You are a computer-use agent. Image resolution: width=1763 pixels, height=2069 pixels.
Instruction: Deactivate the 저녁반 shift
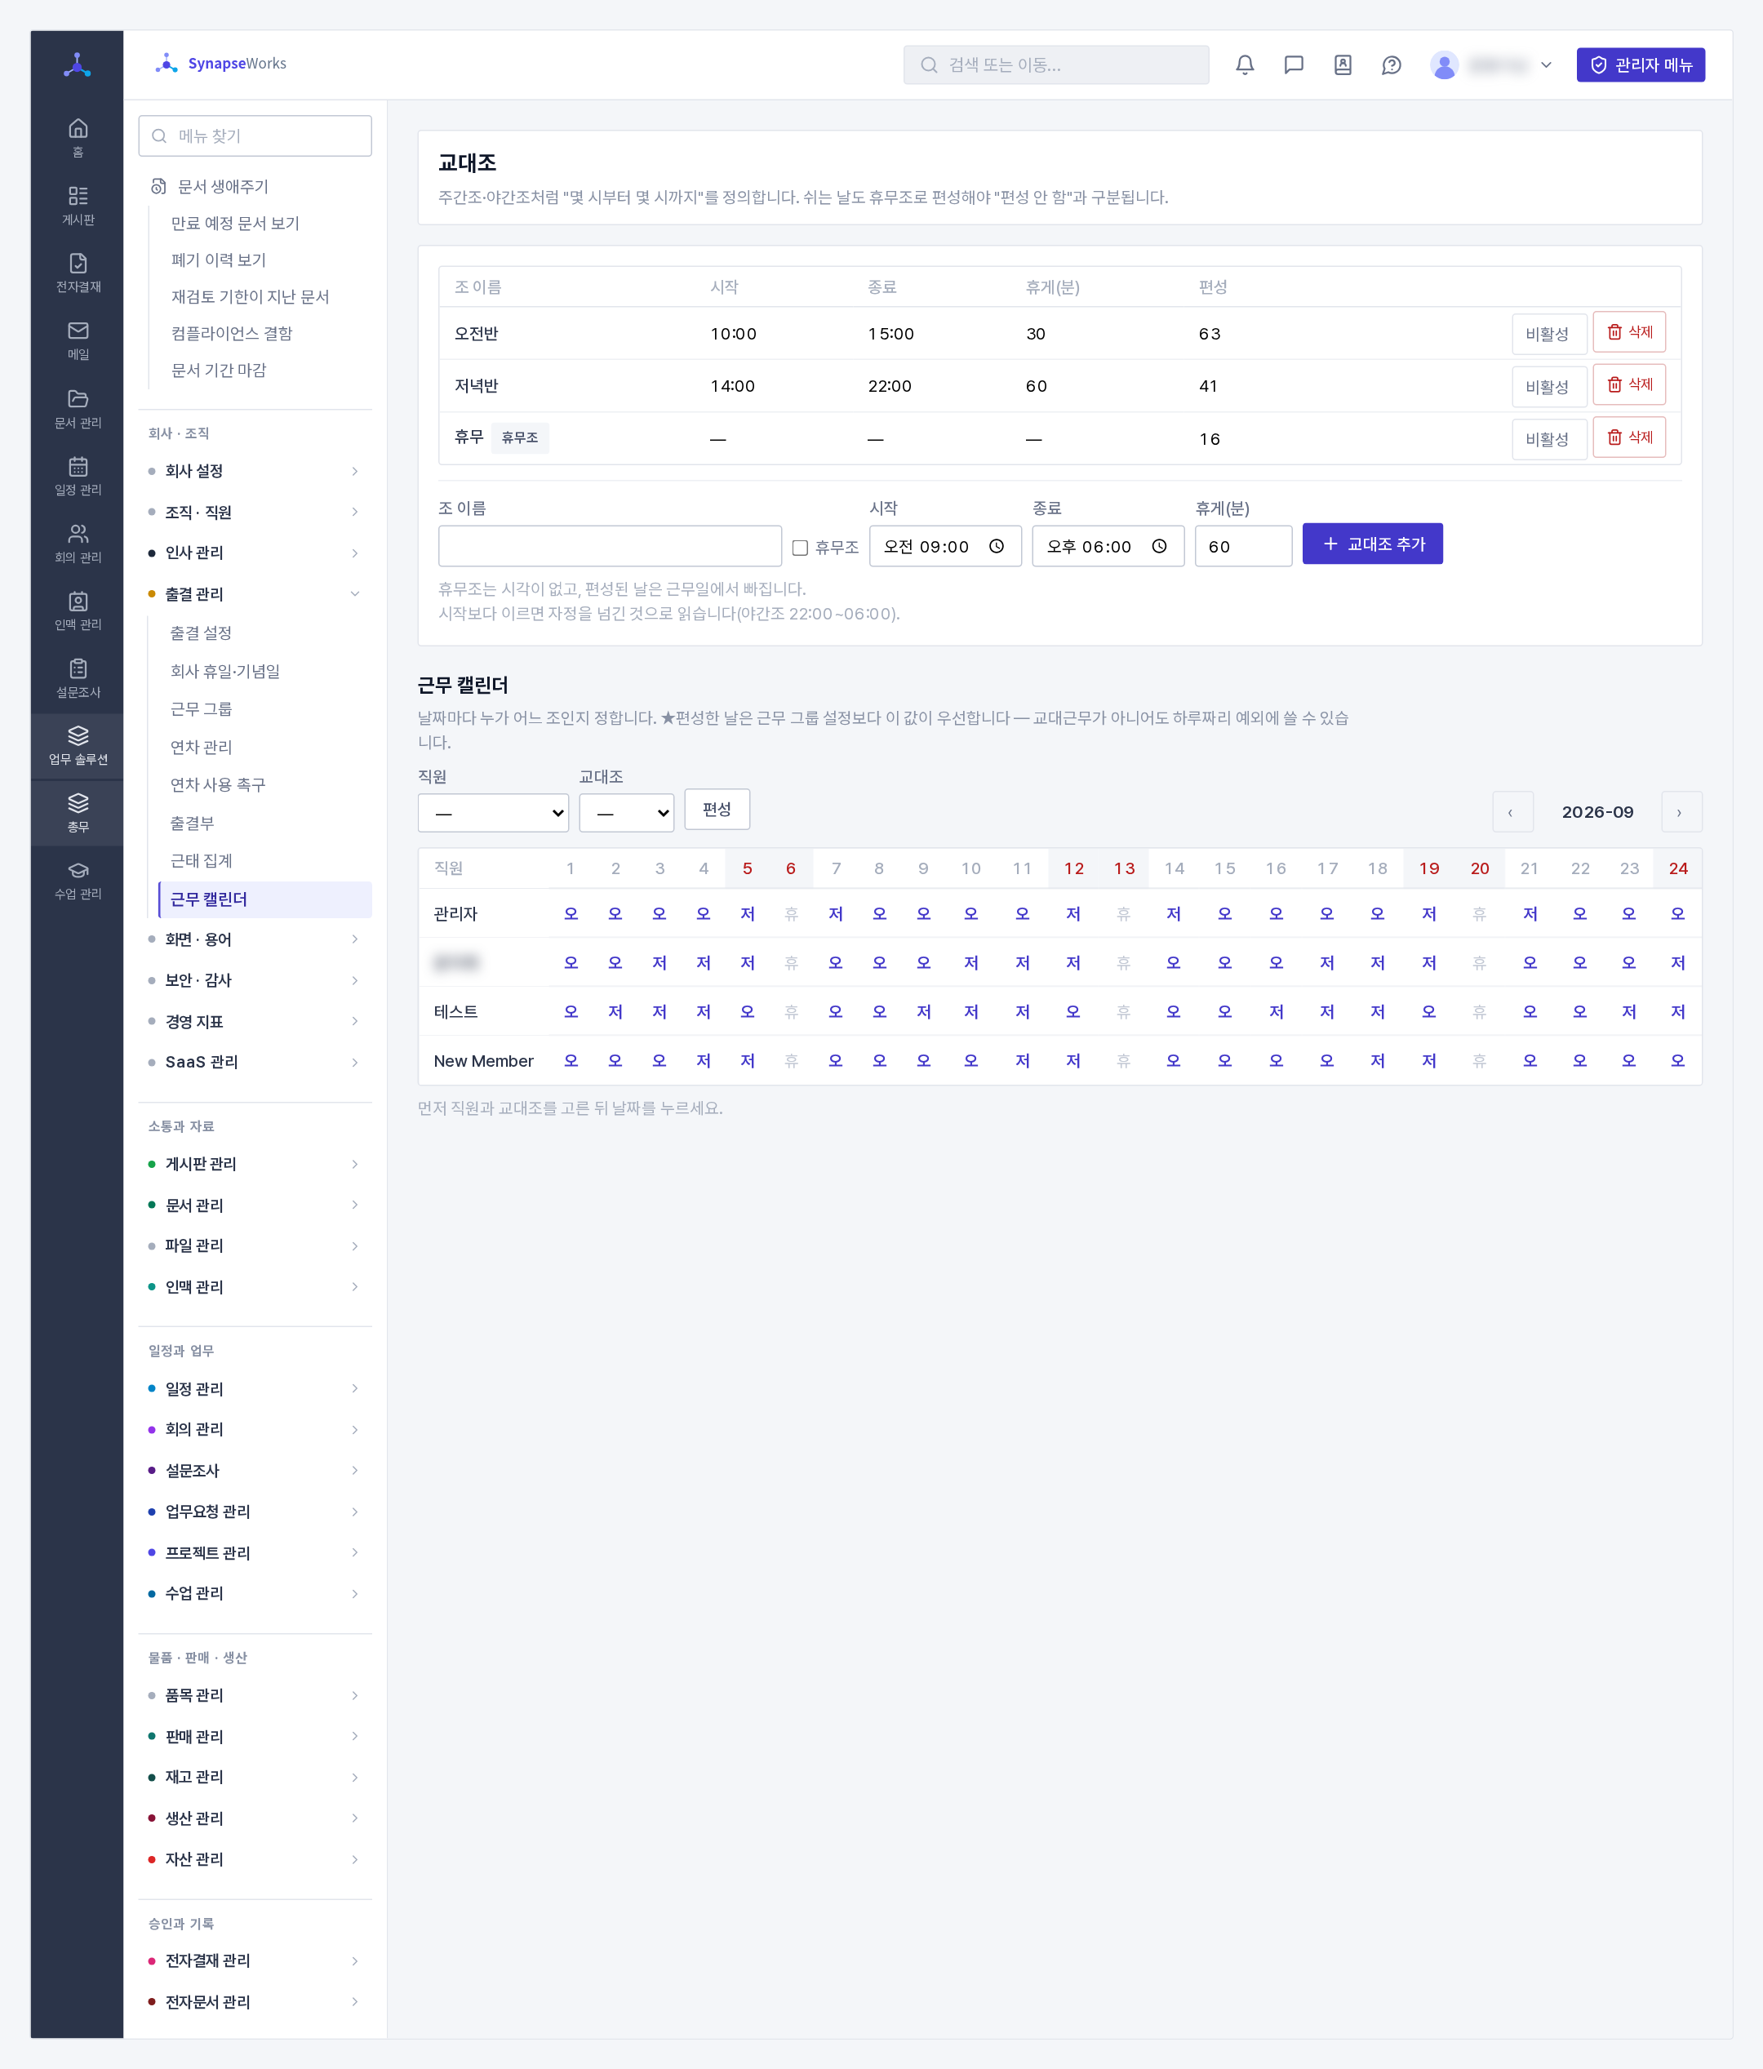click(x=1548, y=386)
